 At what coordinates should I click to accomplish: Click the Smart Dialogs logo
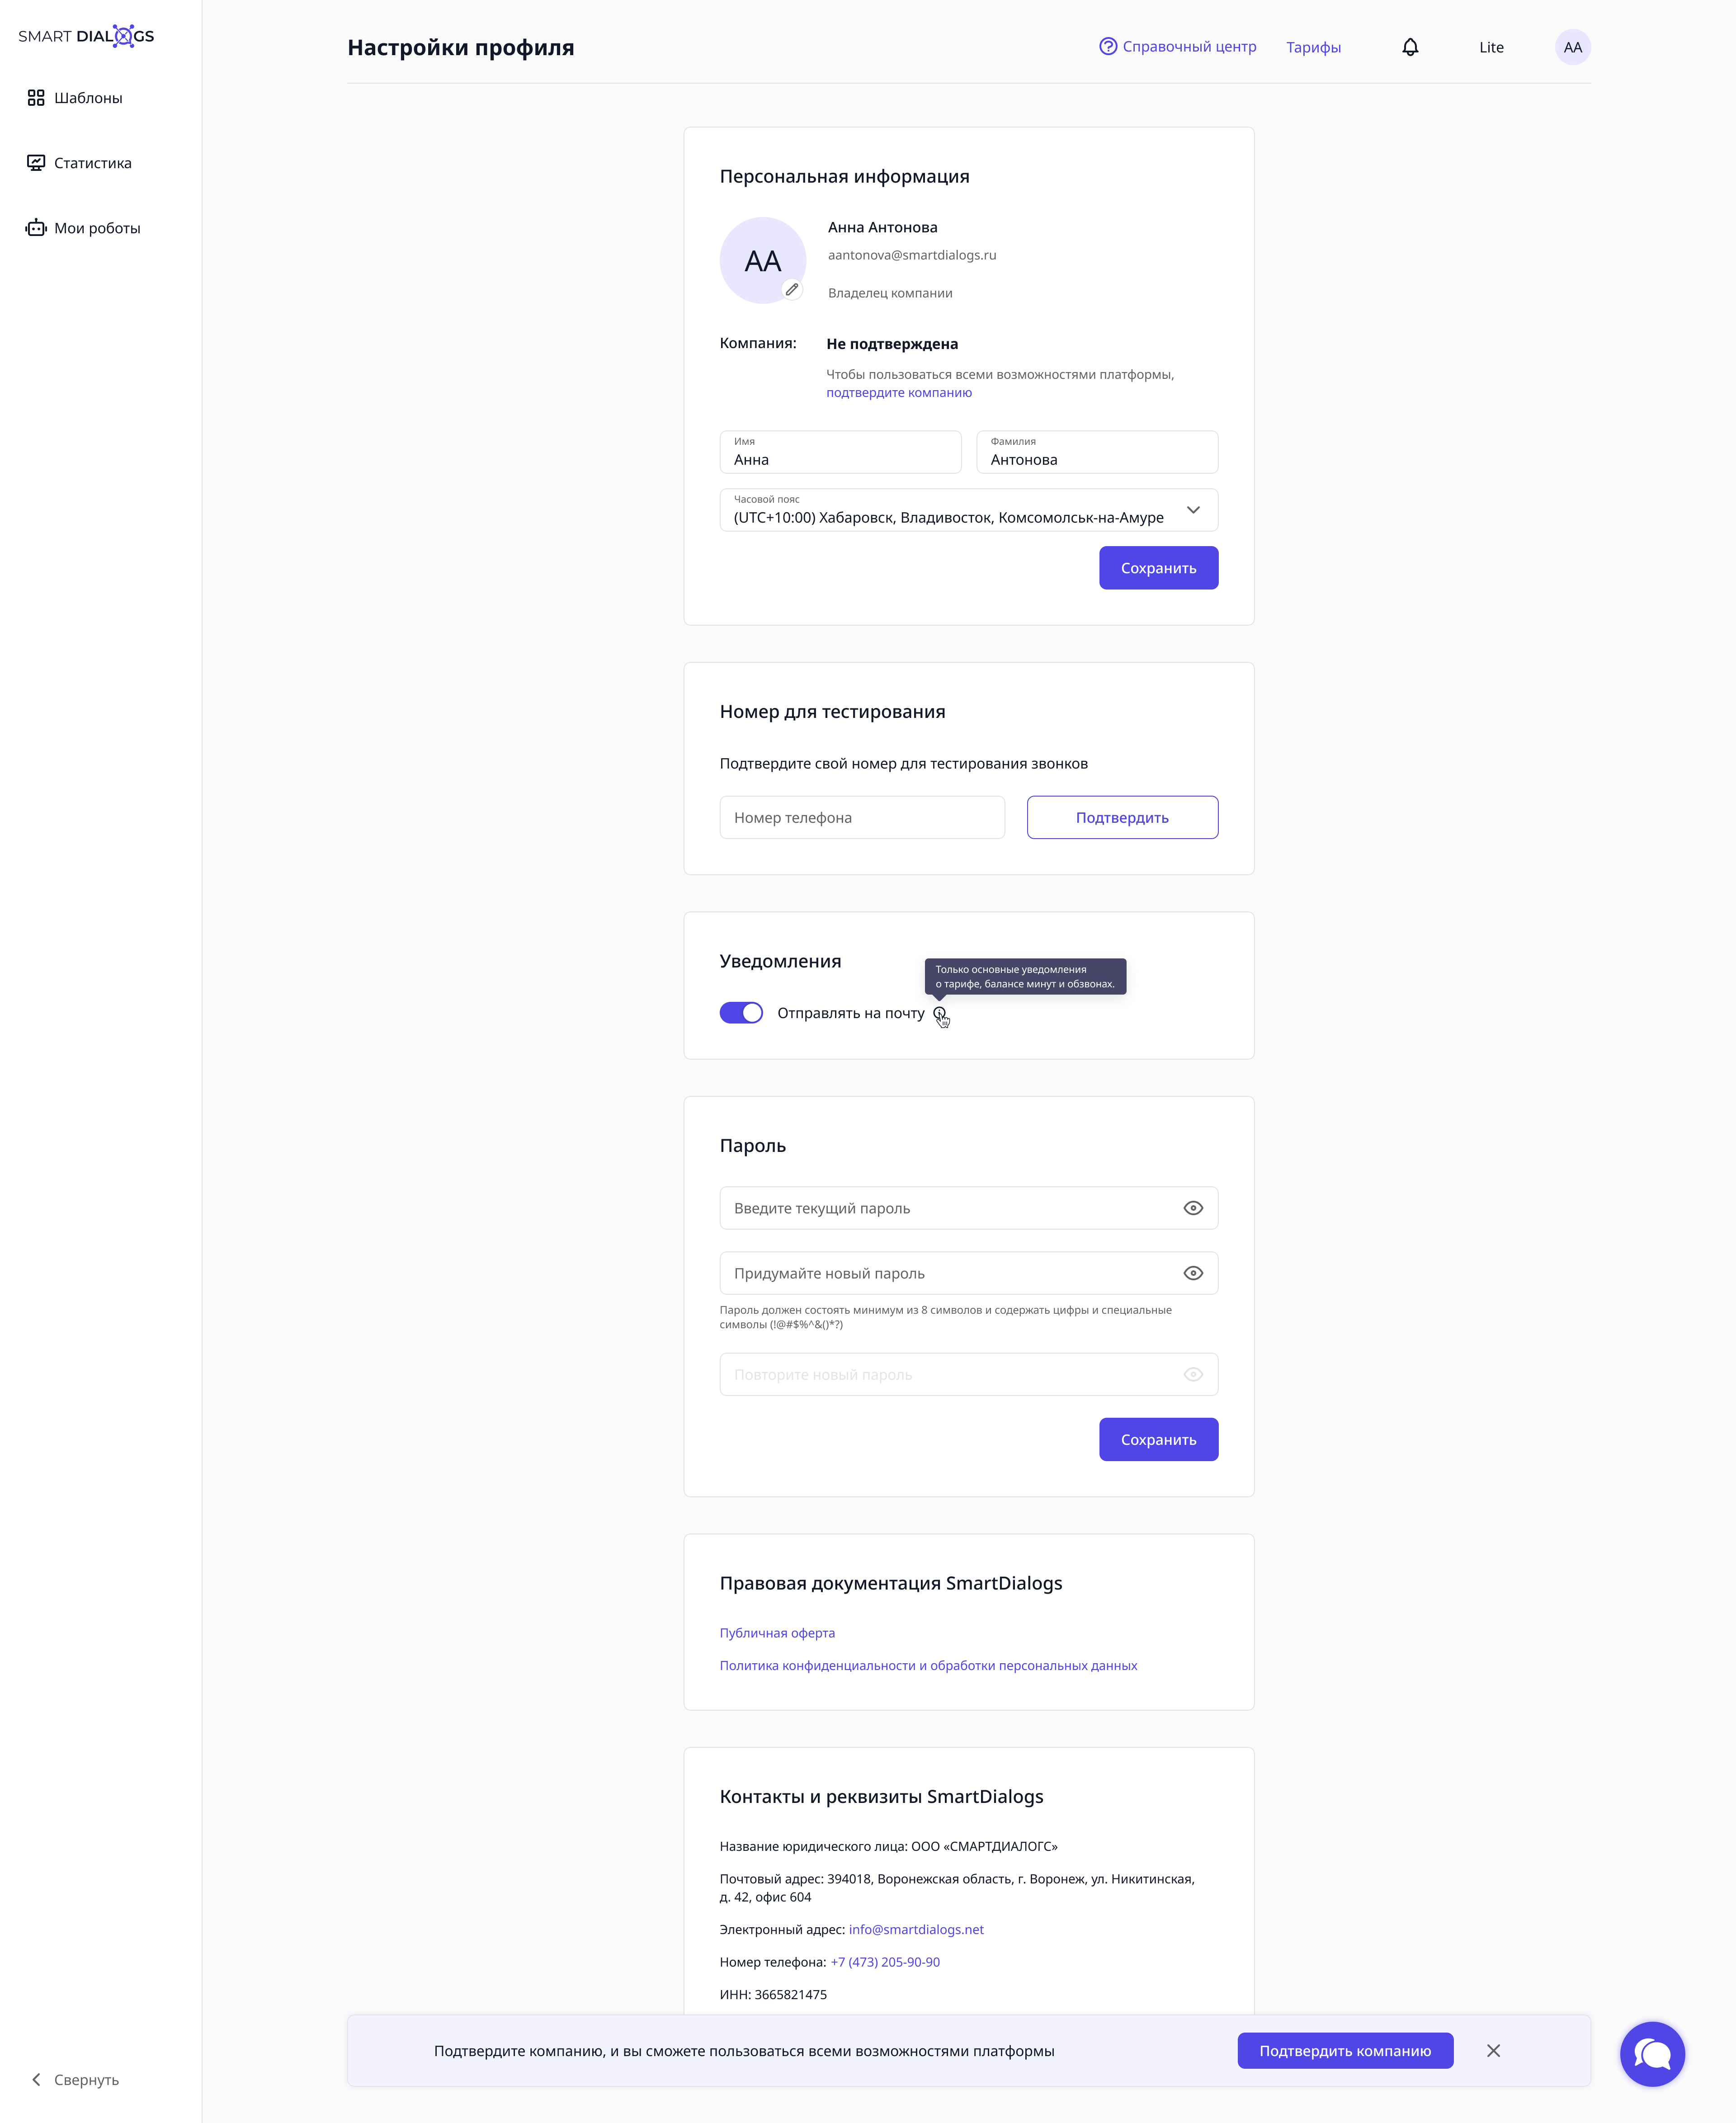[86, 36]
